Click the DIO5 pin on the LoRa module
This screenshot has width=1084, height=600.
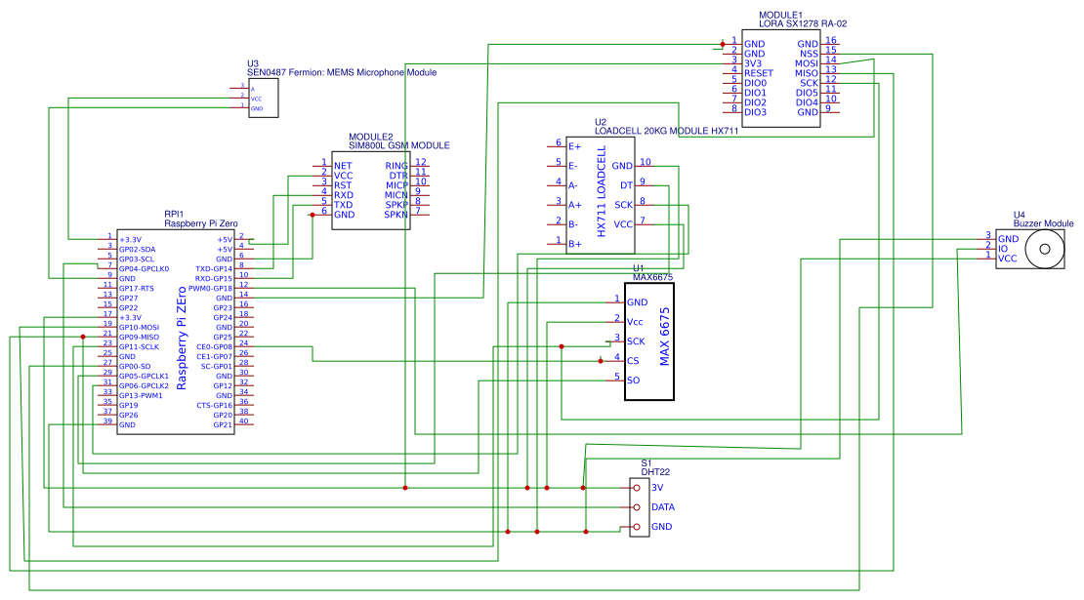pos(807,93)
